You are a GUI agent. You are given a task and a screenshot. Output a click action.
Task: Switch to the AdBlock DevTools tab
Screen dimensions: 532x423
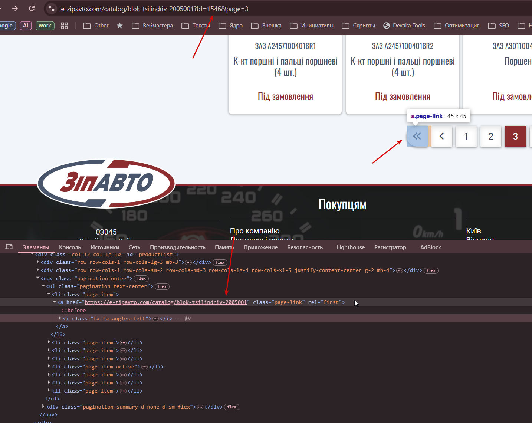[x=430, y=247]
